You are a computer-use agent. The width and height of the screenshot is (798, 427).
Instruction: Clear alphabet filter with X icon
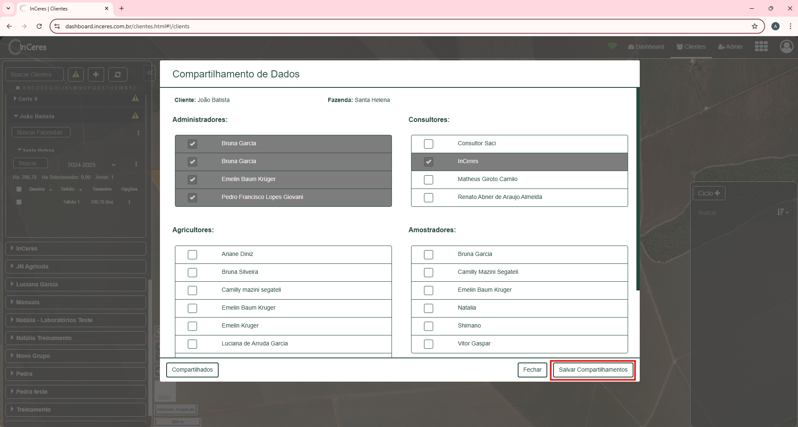pos(17,88)
